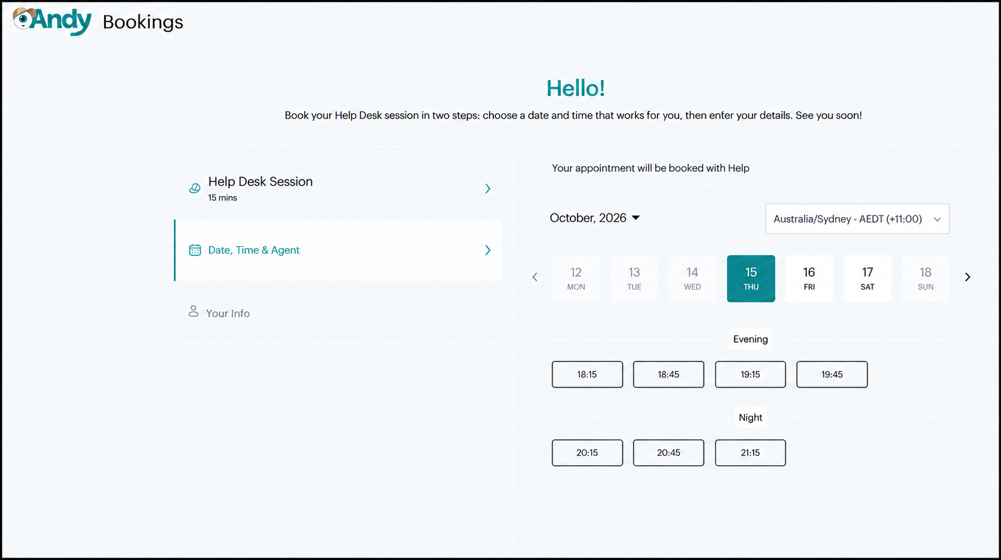
Task: Select Saturday 17 date tile
Action: tap(867, 279)
